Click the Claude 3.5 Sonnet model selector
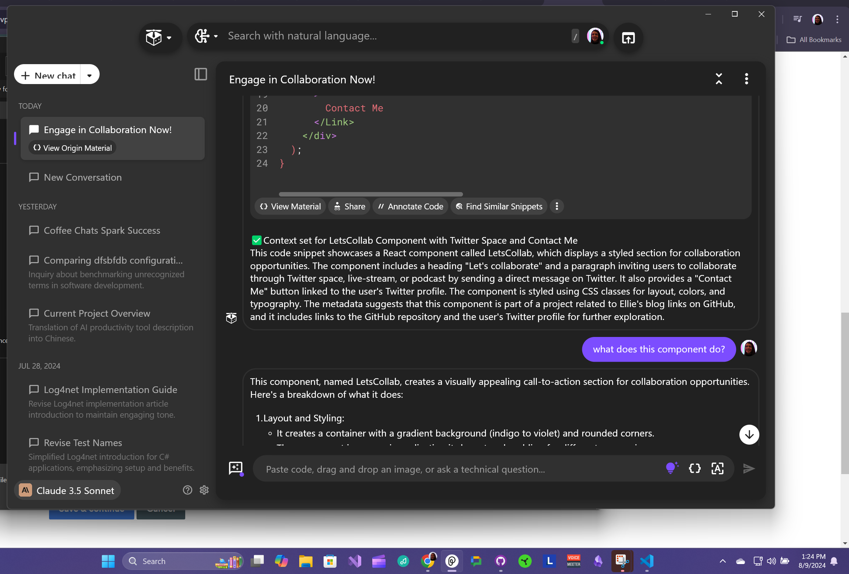Image resolution: width=849 pixels, height=574 pixels. click(68, 490)
